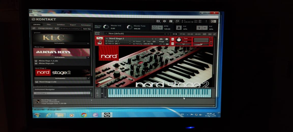Click the Library or Company search field
The image size is (293, 132).
click(x=70, y=28)
